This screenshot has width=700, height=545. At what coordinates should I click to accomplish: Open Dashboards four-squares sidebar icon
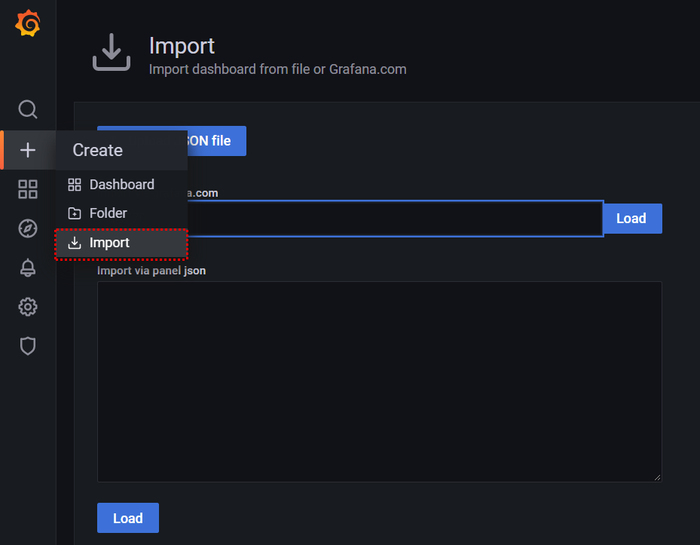tap(28, 189)
